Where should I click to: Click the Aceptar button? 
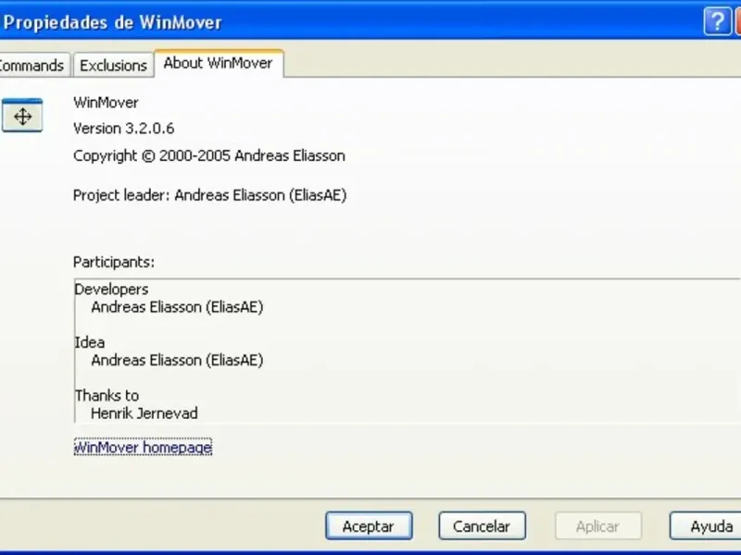369,525
